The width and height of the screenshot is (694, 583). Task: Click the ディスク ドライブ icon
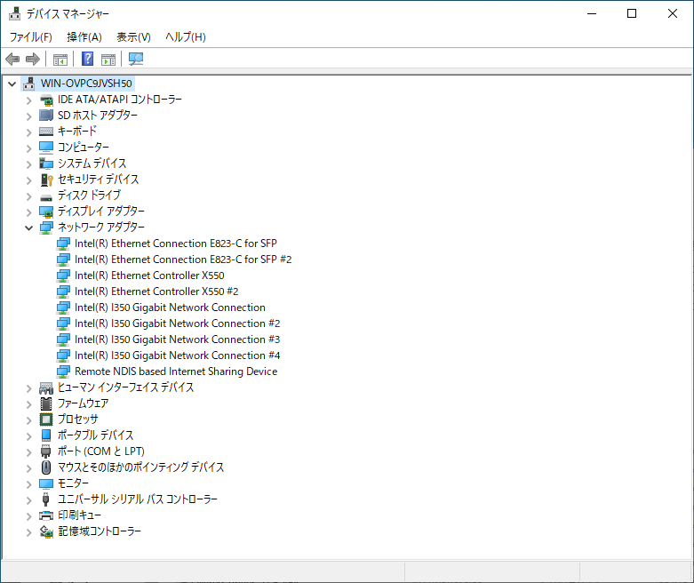click(x=46, y=197)
